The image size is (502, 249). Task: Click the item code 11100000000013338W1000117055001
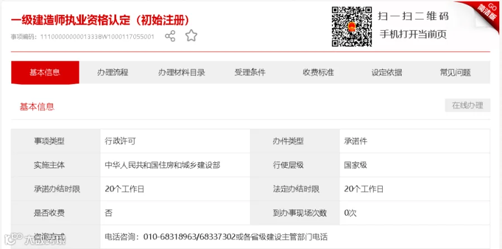(97, 37)
